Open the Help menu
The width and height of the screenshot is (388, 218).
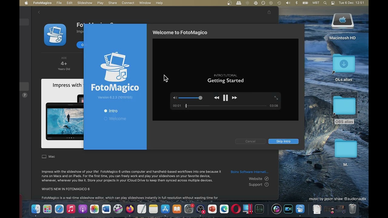point(159,3)
